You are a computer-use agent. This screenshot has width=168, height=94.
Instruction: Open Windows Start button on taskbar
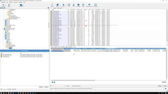(x=1, y=93)
